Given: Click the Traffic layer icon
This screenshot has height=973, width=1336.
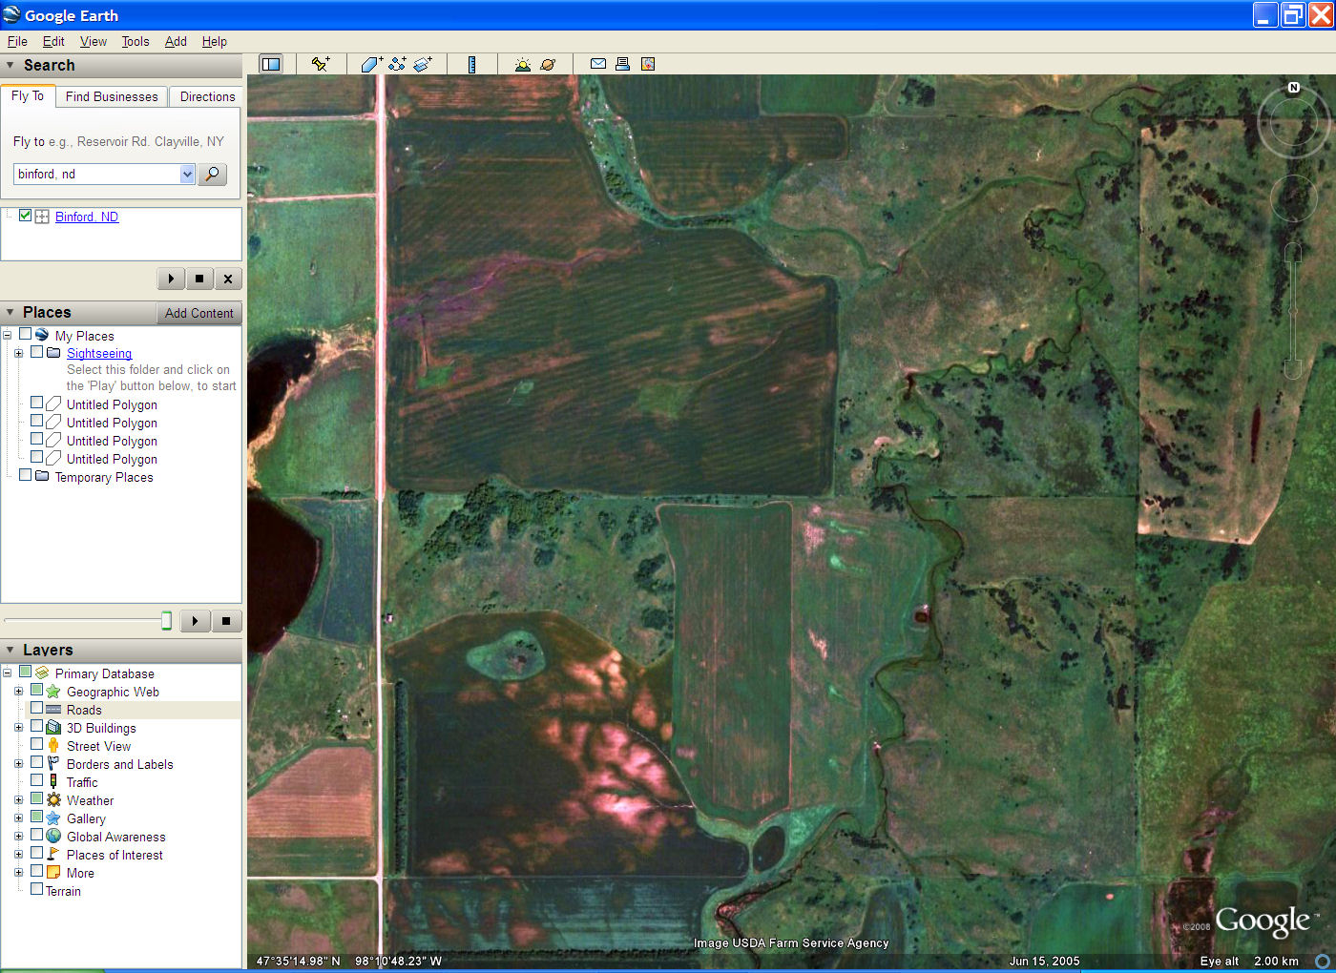Looking at the screenshot, I should coord(53,781).
